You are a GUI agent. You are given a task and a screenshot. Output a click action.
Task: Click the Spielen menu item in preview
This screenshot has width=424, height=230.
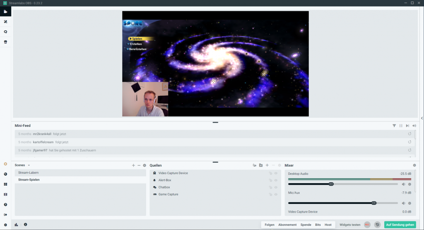pyautogui.click(x=141, y=39)
